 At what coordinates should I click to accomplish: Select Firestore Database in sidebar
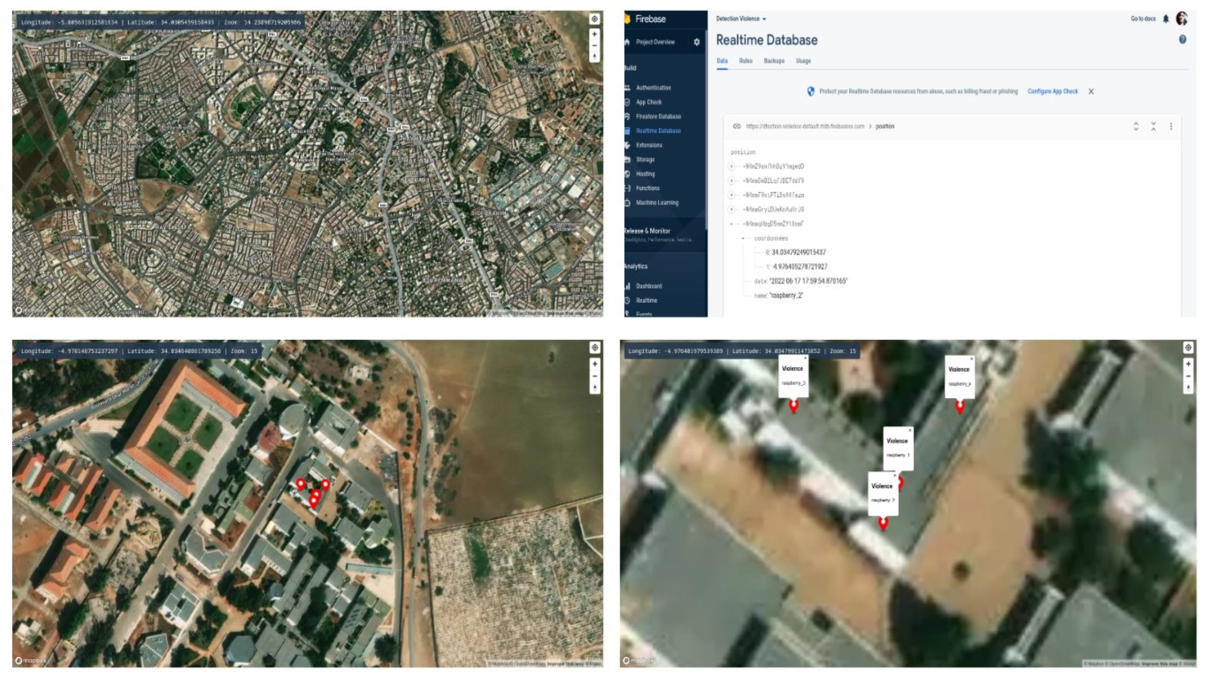tap(658, 116)
